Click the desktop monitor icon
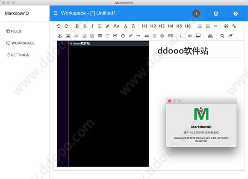This screenshot has width=248, height=179. [x=198, y=36]
